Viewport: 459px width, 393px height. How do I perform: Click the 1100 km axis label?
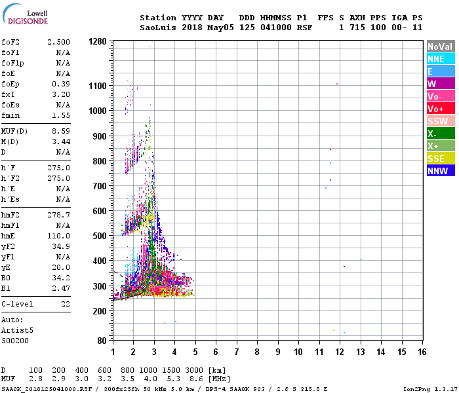(x=98, y=86)
